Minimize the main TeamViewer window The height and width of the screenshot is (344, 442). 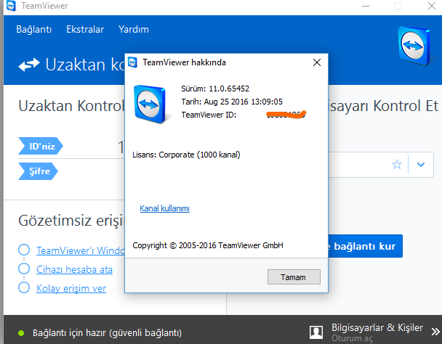366,6
